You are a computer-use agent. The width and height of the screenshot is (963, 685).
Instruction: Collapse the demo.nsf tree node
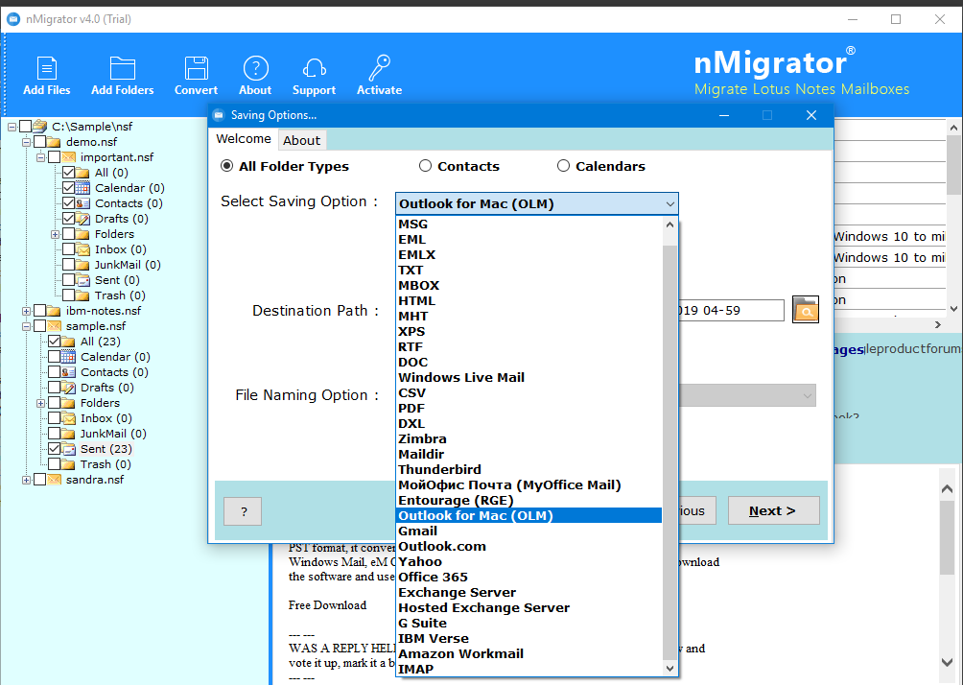[x=27, y=142]
